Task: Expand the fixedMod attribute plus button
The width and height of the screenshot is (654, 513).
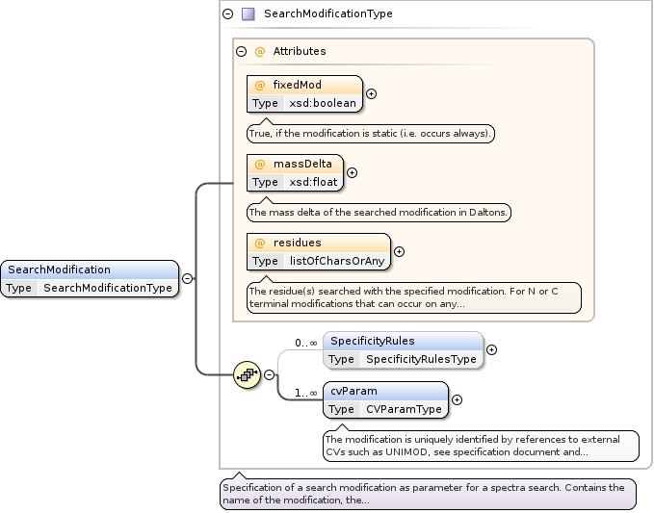Action: pyautogui.click(x=371, y=93)
